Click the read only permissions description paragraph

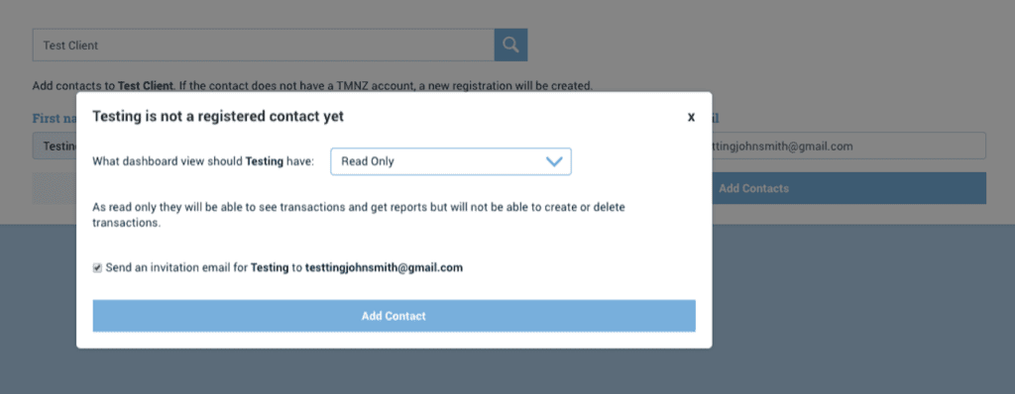coord(359,216)
